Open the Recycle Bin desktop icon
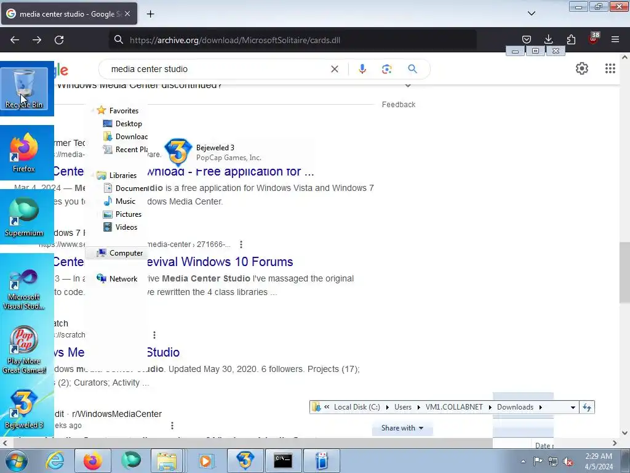This screenshot has width=630, height=473. pos(24,89)
